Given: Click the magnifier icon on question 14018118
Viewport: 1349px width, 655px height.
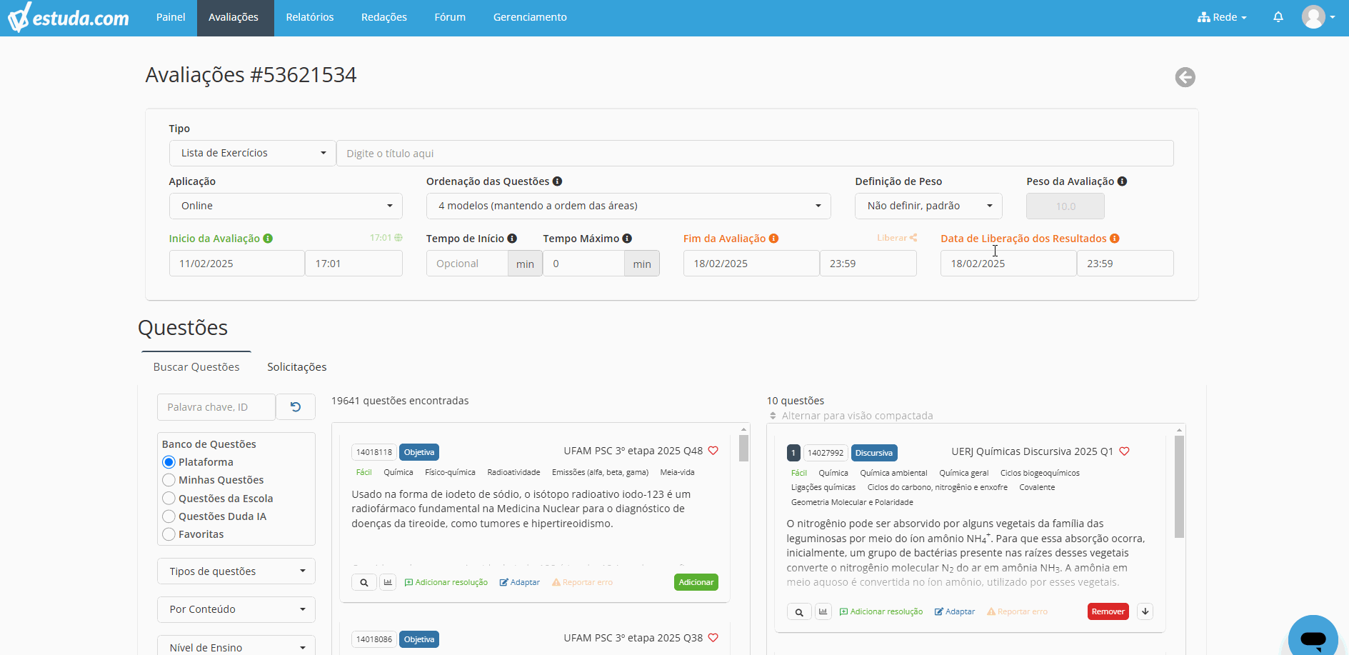Looking at the screenshot, I should click(363, 582).
